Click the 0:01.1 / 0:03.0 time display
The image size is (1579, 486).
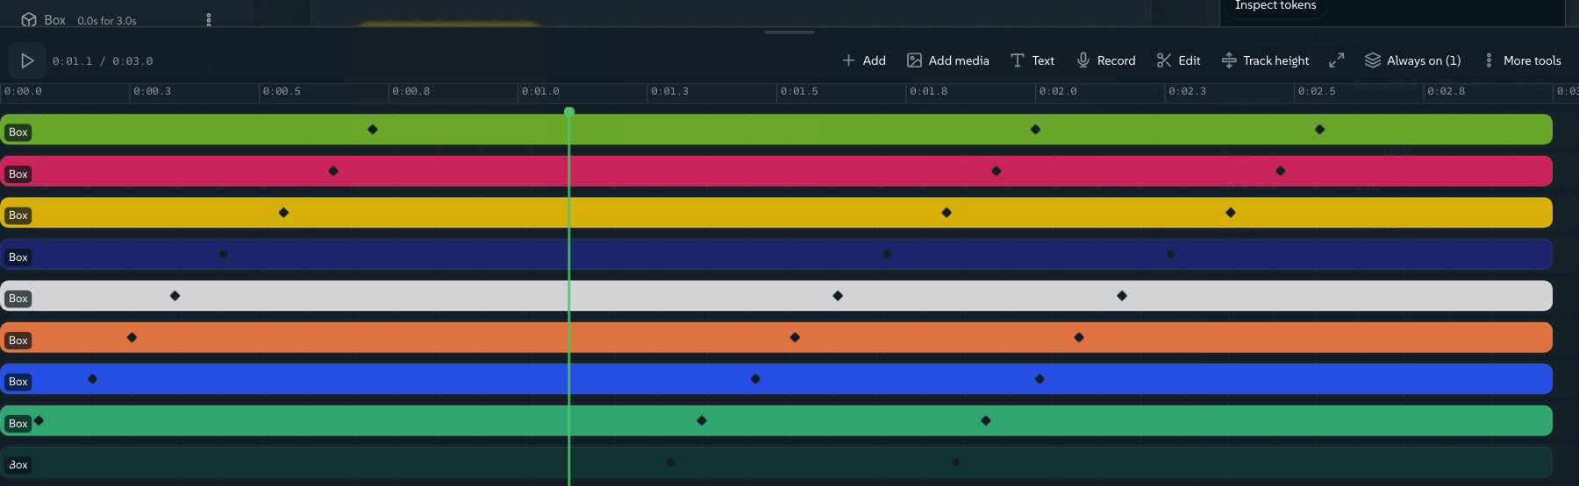pos(103,61)
